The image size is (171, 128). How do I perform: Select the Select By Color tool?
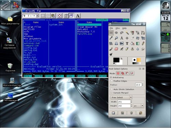tap(132, 33)
